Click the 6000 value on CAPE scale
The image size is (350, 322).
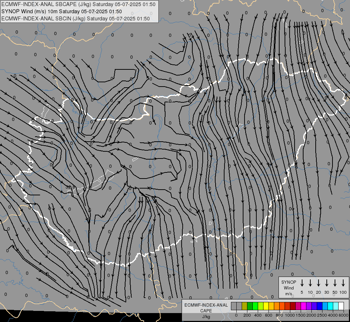point(344,315)
